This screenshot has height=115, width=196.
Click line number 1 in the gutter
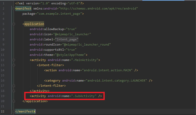[3, 3]
